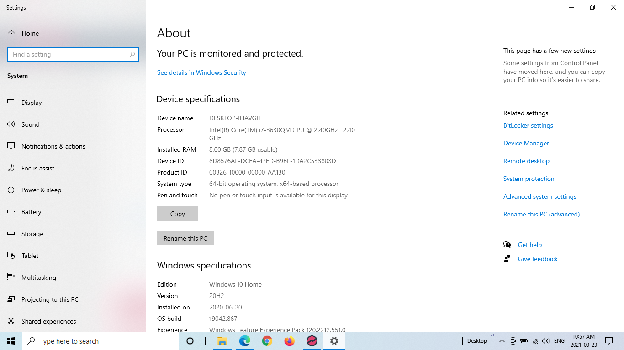Open BitLocker settings link
The height and width of the screenshot is (350, 624).
click(528, 125)
